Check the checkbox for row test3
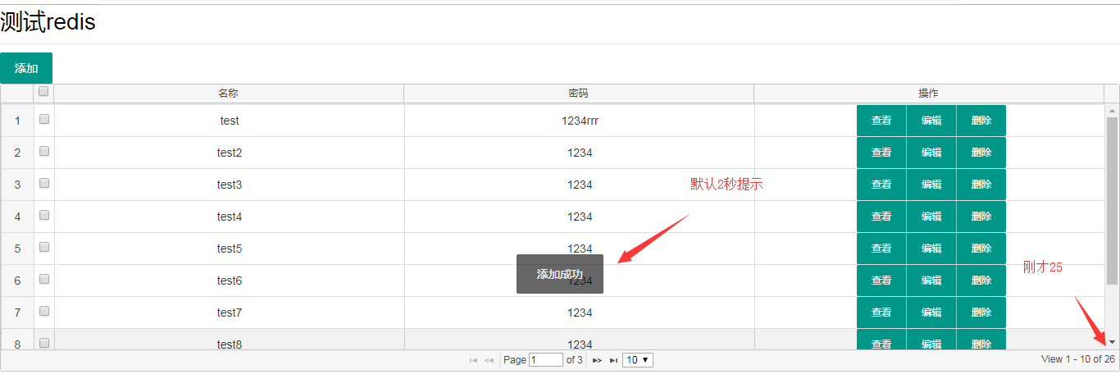This screenshot has width=1120, height=388. pyautogui.click(x=44, y=183)
